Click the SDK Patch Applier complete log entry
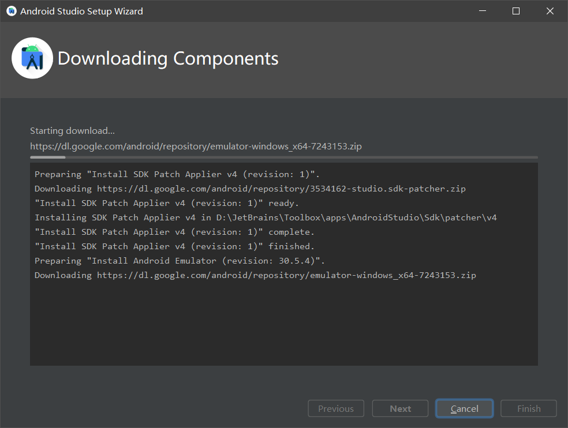 pyautogui.click(x=173, y=231)
